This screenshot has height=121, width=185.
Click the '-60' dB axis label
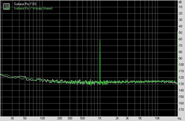[180, 39]
